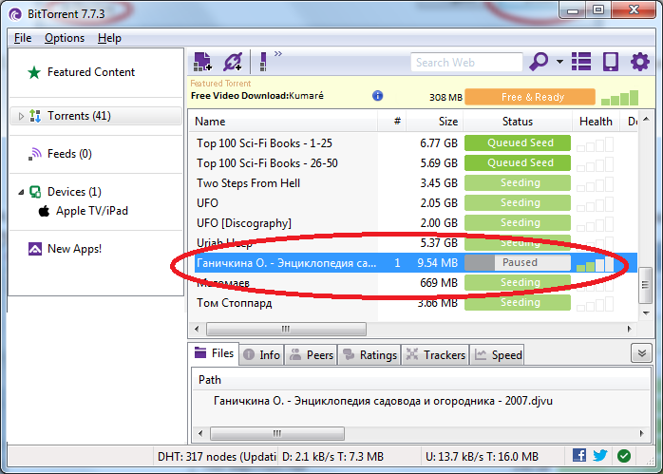Click the Add Torrent toolbar icon

(x=202, y=62)
